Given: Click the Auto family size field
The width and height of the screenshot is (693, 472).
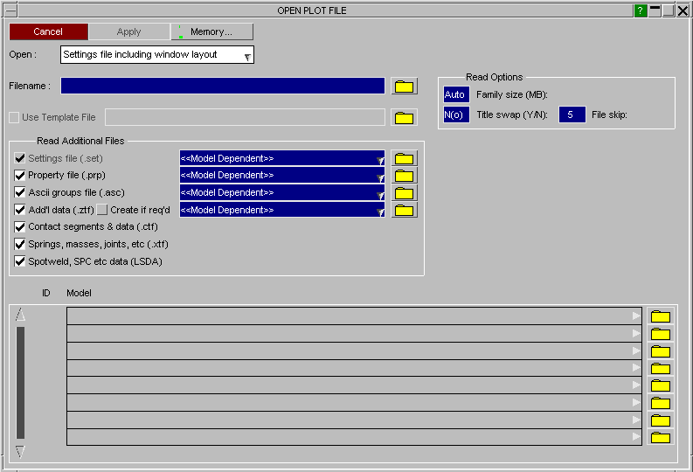Looking at the screenshot, I should click(x=455, y=94).
